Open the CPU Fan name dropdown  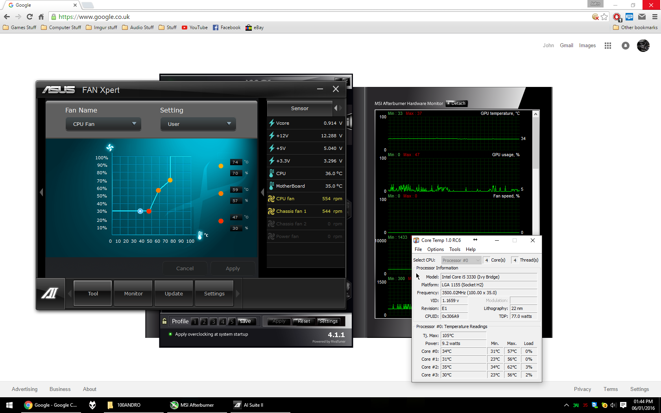pos(103,124)
